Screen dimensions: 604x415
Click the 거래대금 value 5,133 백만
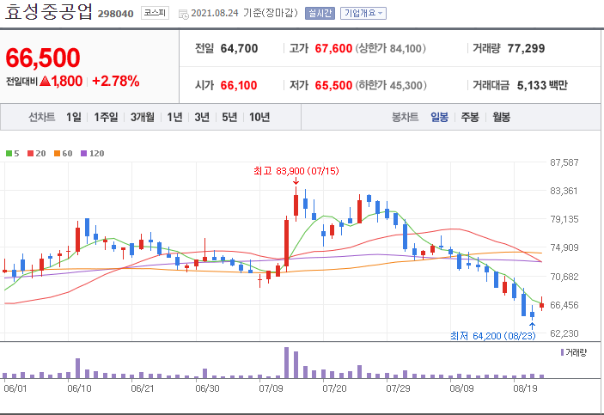tap(542, 85)
